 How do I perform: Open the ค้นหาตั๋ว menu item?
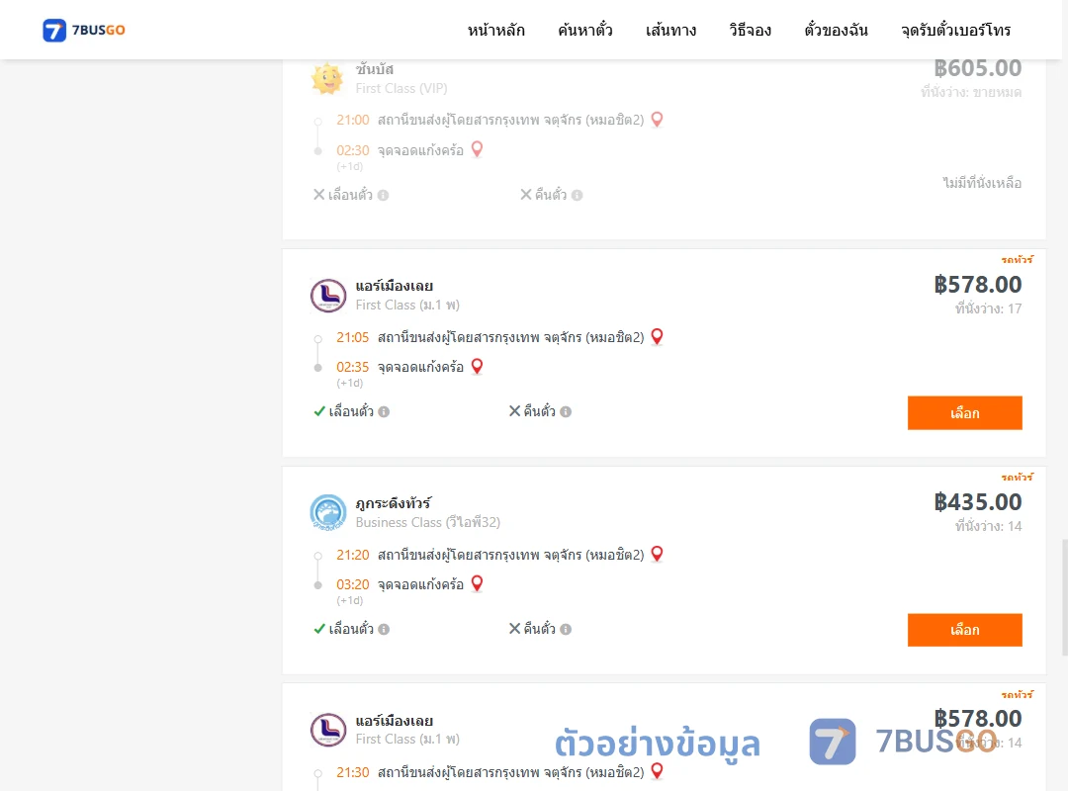[x=585, y=30]
